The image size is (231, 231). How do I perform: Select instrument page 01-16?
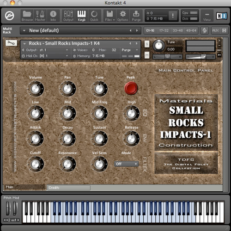(151, 30)
